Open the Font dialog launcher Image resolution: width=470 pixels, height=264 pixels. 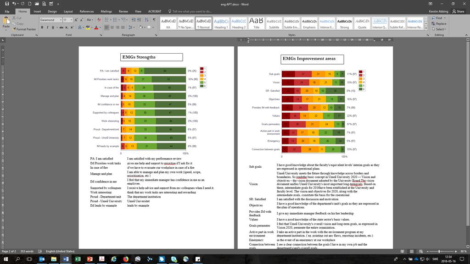[x=101, y=35]
